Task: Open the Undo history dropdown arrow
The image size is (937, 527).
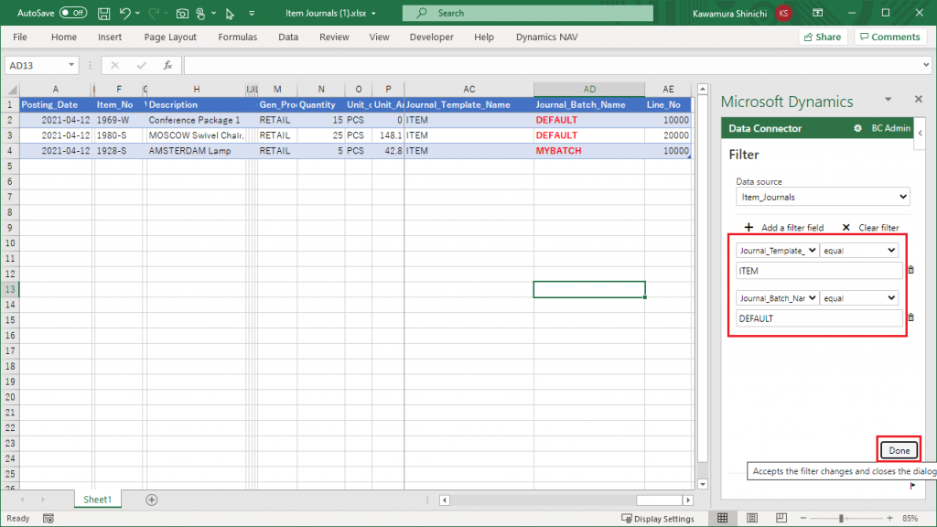Action: (137, 13)
